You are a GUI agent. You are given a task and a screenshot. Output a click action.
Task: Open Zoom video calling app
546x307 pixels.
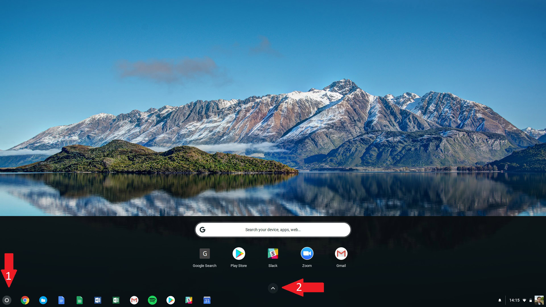307,253
